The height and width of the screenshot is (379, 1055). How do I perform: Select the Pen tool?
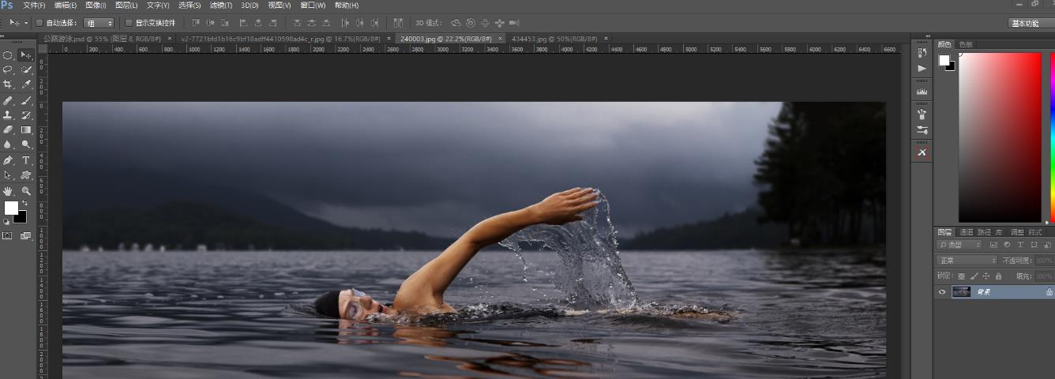point(8,160)
